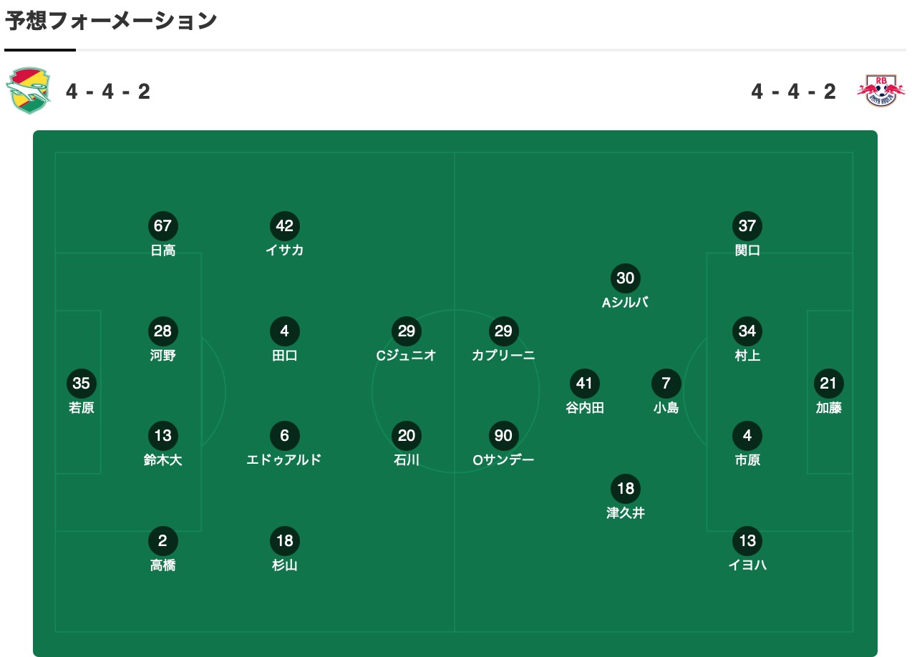
Task: Click player number 42 badge
Action: click(x=285, y=226)
